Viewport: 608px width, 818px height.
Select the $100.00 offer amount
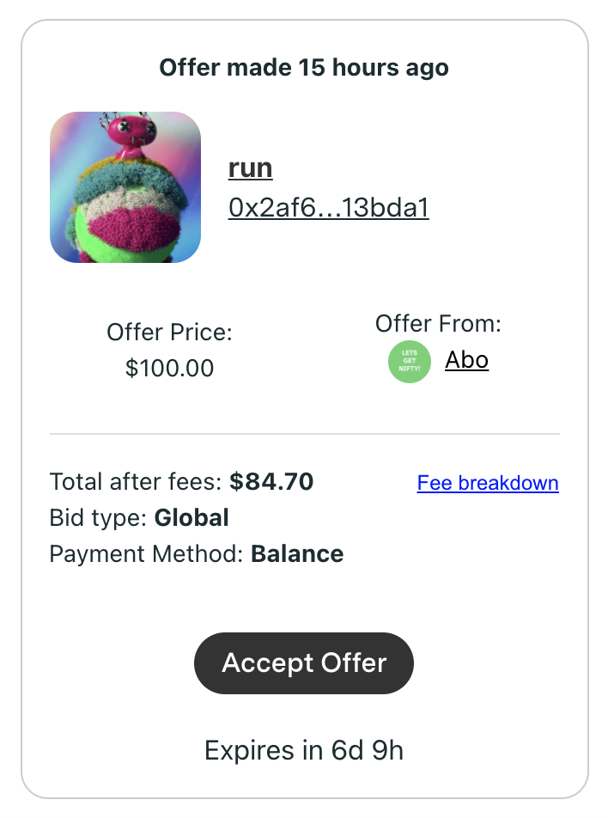point(169,369)
